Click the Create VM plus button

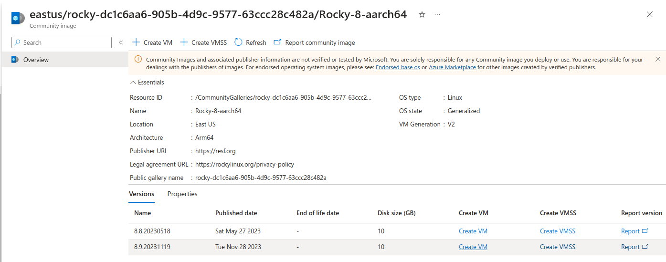pos(152,42)
